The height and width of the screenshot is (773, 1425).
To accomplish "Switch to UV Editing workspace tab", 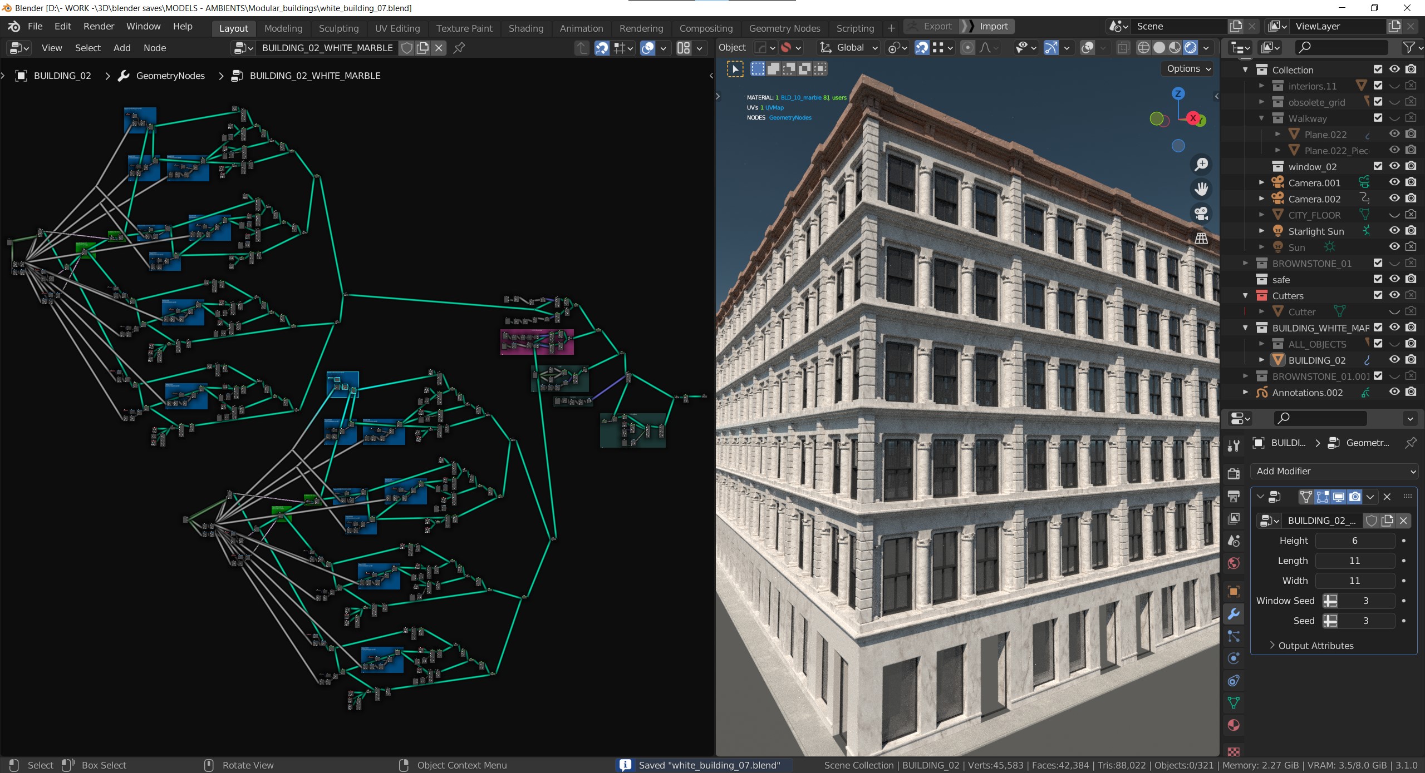I will [397, 28].
